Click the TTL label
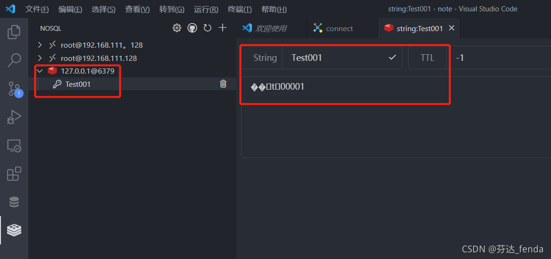Screen dimensions: 551x259 428,58
